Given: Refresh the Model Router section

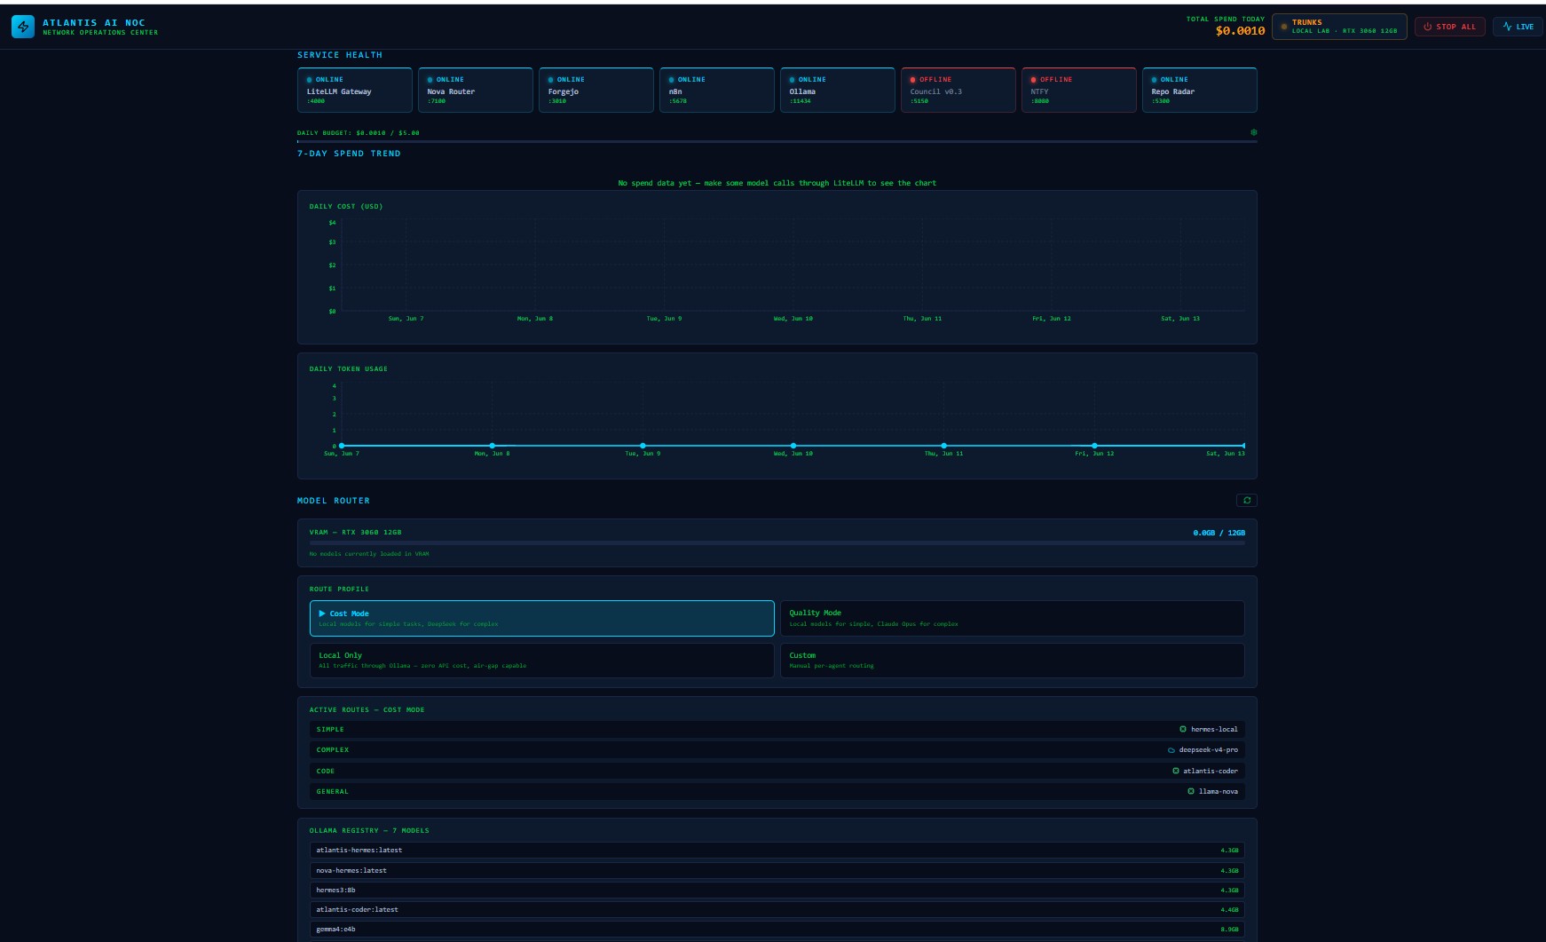Looking at the screenshot, I should tap(1247, 501).
